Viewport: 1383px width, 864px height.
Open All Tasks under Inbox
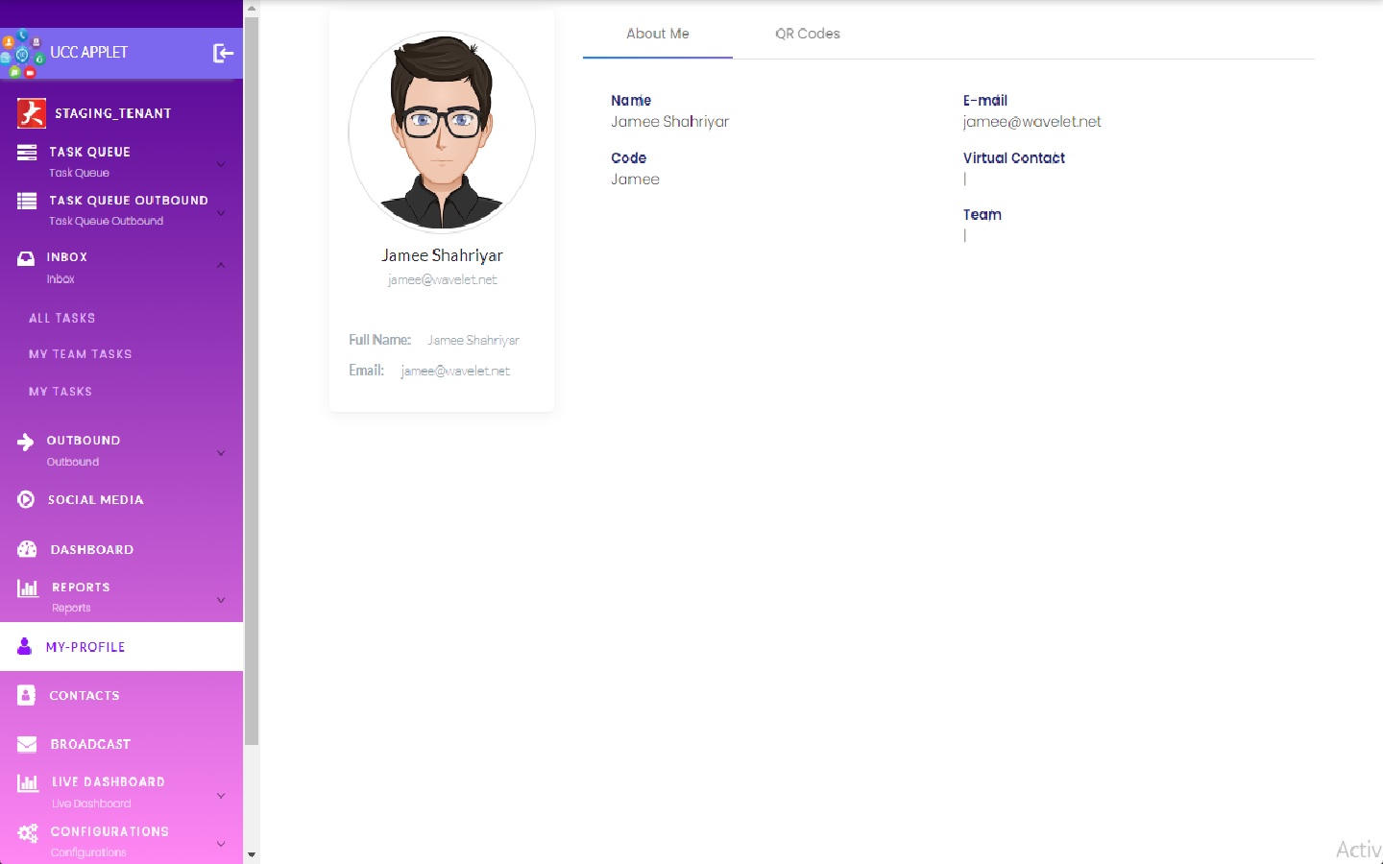pos(62,318)
